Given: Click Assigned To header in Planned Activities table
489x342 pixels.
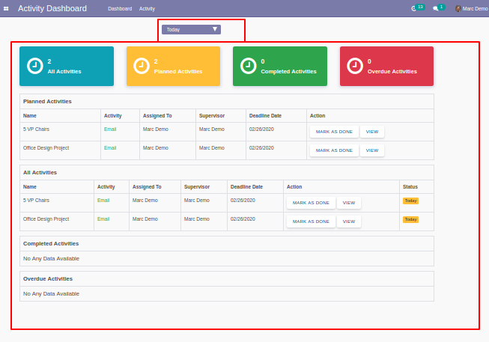Looking at the screenshot, I should [x=157, y=116].
